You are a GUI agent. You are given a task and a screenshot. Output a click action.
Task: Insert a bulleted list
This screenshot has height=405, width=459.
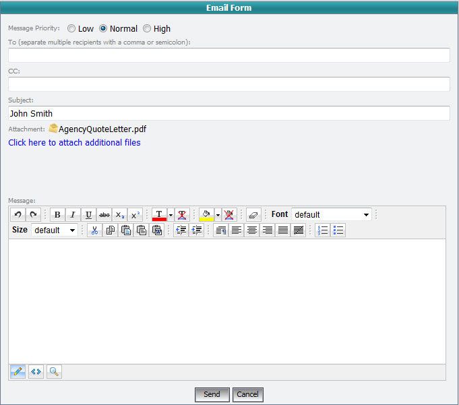[x=338, y=230]
